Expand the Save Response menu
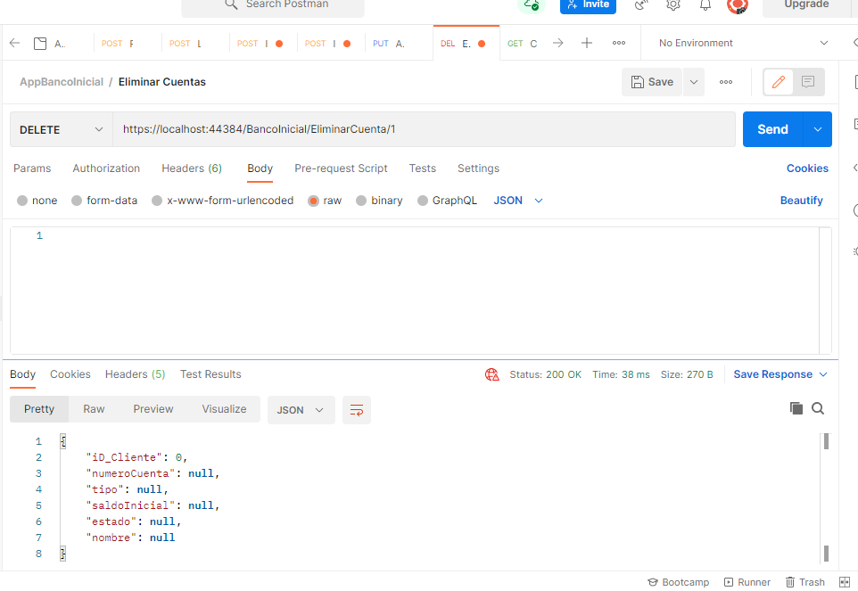This screenshot has width=858, height=591. 780,374
